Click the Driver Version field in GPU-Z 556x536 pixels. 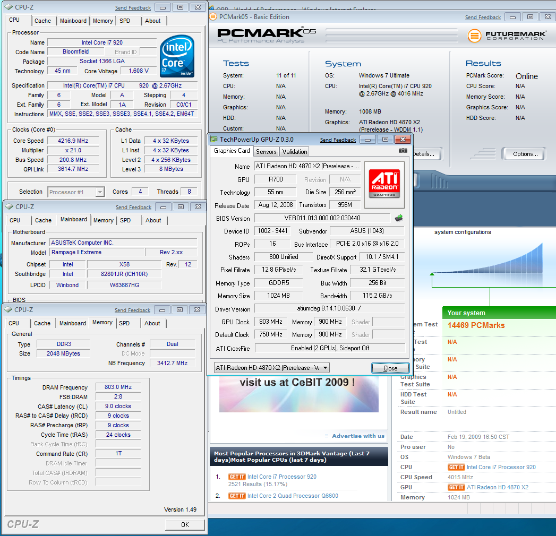click(329, 308)
